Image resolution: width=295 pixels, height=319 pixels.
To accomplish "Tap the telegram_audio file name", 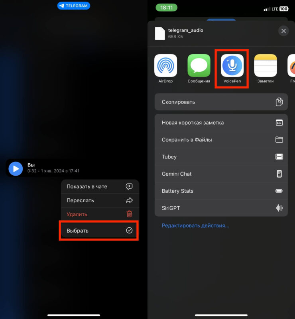I will pyautogui.click(x=186, y=30).
